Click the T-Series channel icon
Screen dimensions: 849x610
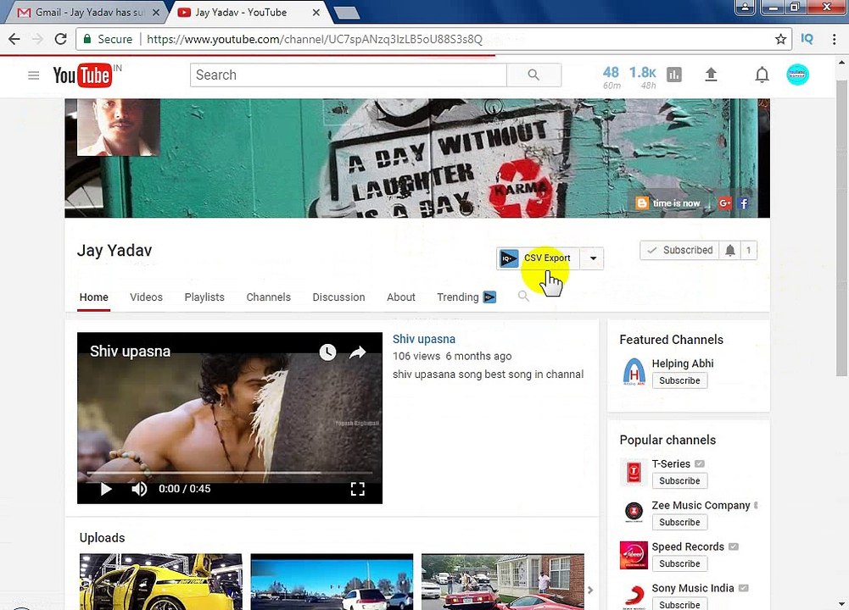634,472
